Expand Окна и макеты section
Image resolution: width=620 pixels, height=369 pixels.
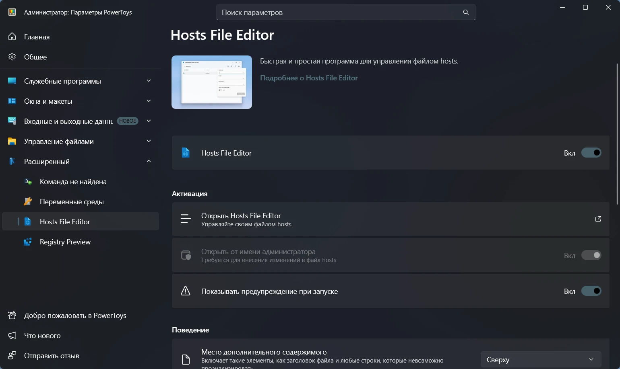(x=149, y=101)
